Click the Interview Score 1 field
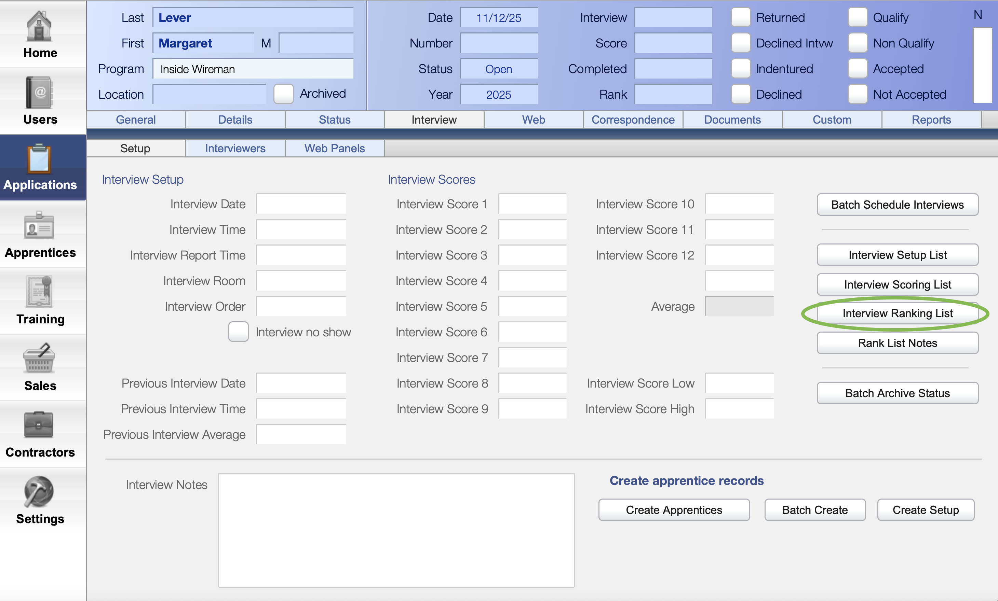This screenshot has width=998, height=601. pyautogui.click(x=532, y=204)
